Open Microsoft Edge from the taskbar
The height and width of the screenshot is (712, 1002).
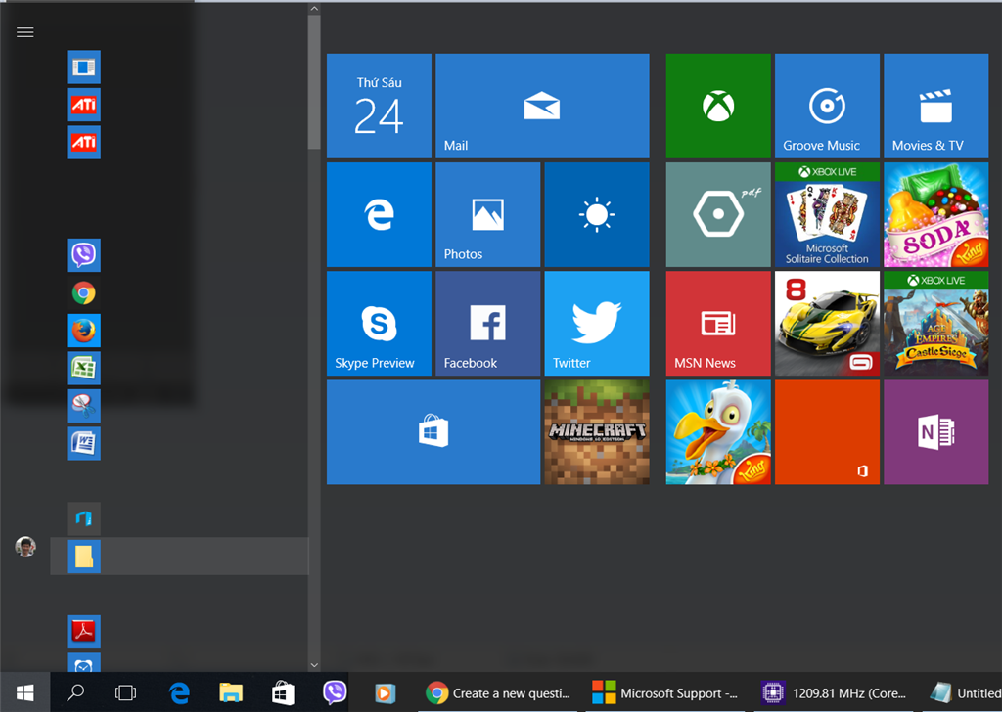[180, 692]
